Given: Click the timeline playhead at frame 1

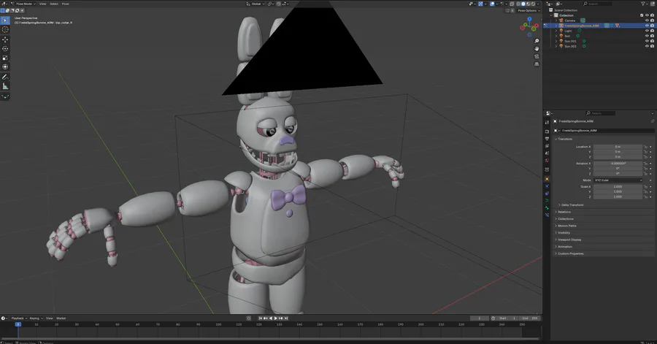Looking at the screenshot, I should click(18, 324).
